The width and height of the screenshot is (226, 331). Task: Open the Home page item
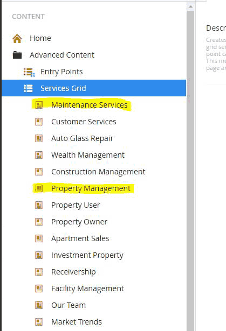40,38
